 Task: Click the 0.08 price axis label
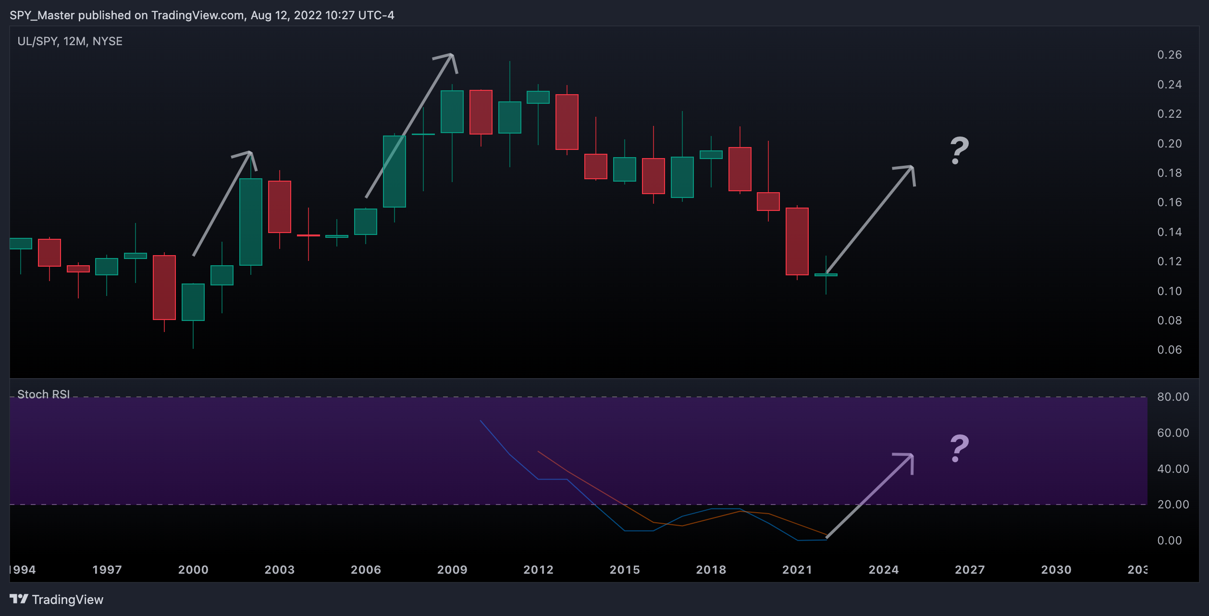coord(1169,320)
